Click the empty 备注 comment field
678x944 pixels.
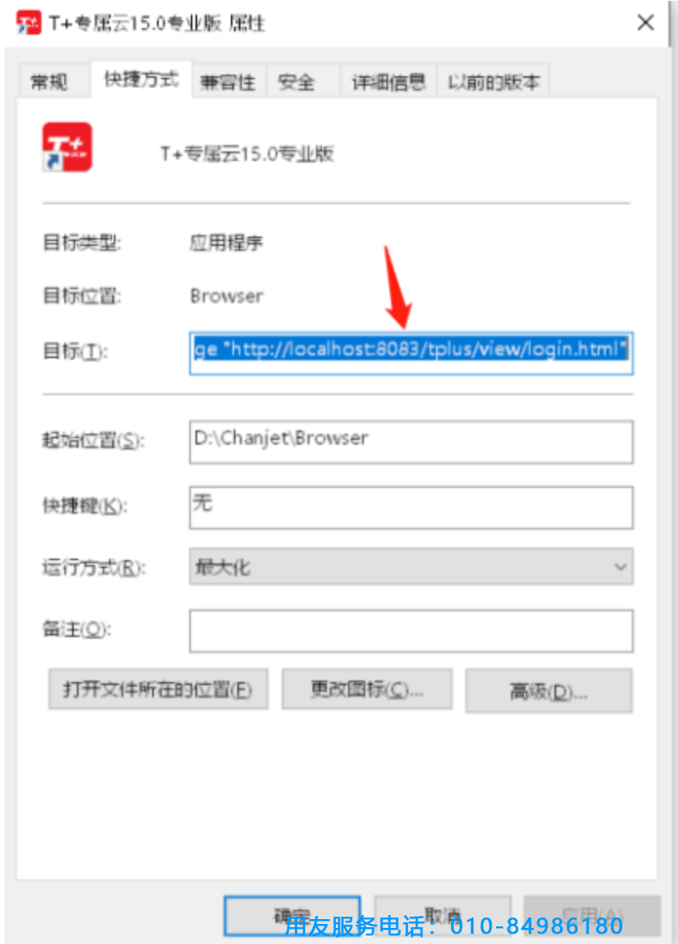click(x=410, y=631)
